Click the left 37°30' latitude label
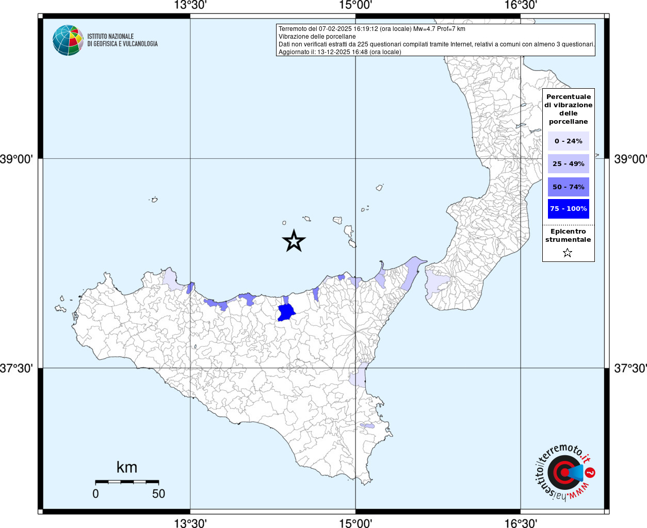This screenshot has height=528, width=647. pos(17,368)
